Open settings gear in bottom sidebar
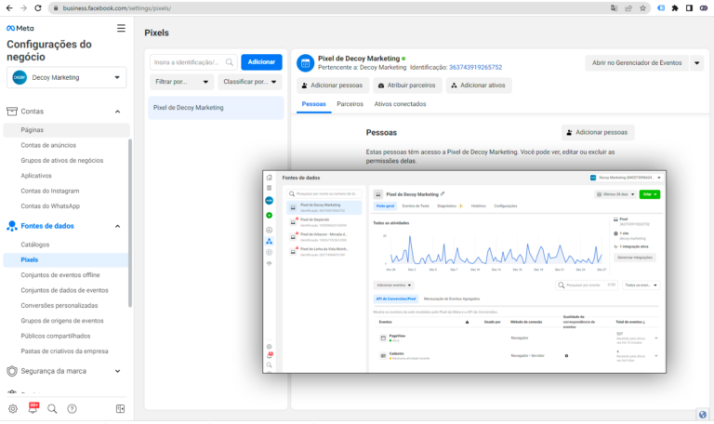714x424 pixels. (13, 408)
